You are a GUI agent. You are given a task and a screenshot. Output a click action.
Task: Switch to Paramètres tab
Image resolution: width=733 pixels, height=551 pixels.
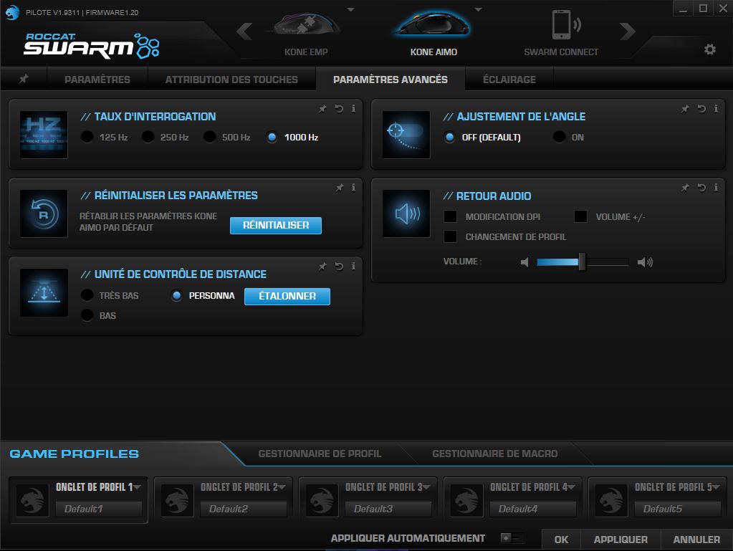(x=97, y=80)
